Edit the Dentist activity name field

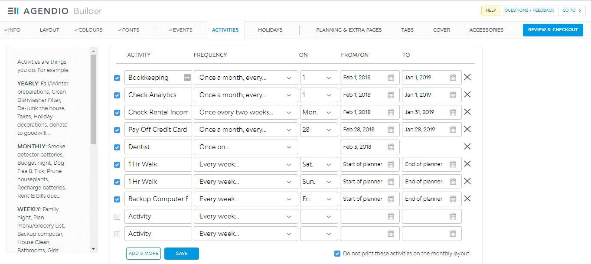(x=158, y=147)
